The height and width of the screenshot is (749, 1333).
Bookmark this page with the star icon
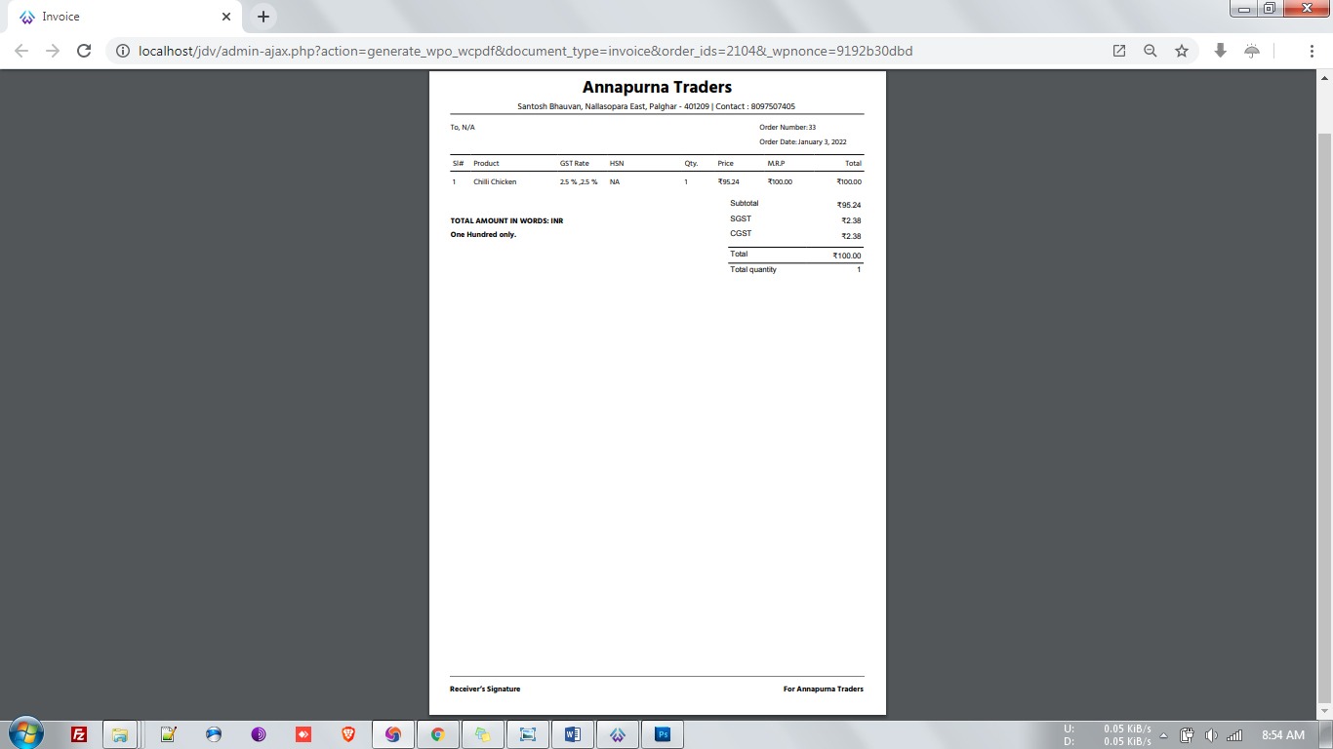point(1182,51)
